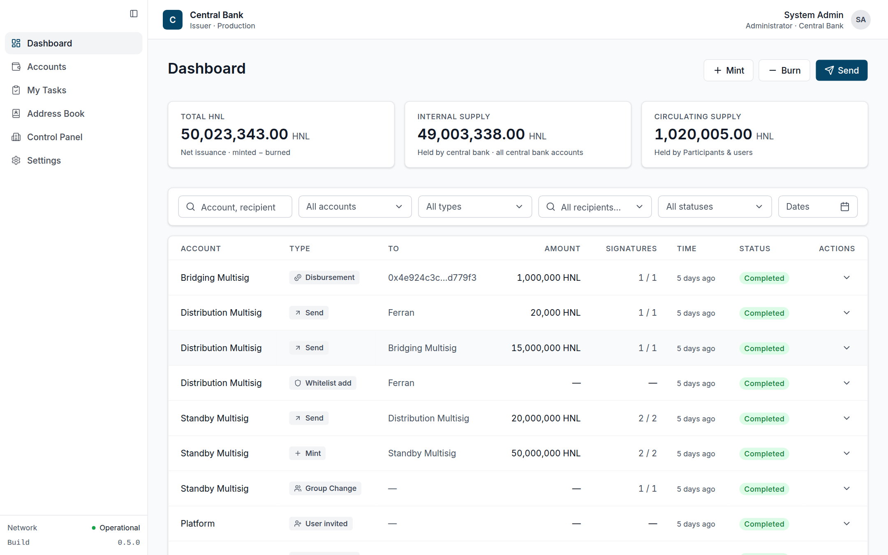Click the Operational network status
This screenshot has width=888, height=555.
pyautogui.click(x=116, y=527)
